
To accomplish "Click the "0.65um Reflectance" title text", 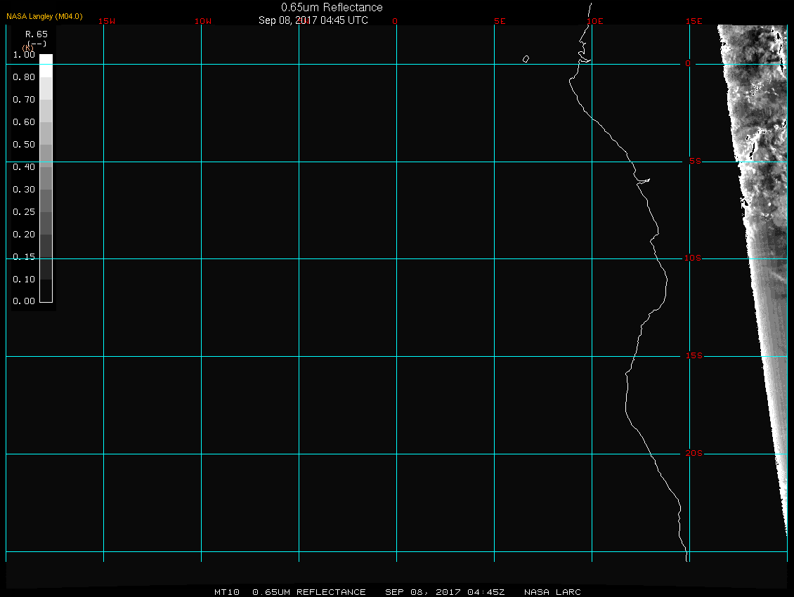I will pyautogui.click(x=332, y=7).
